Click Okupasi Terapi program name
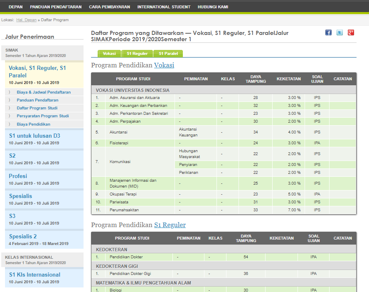 coord(123,194)
